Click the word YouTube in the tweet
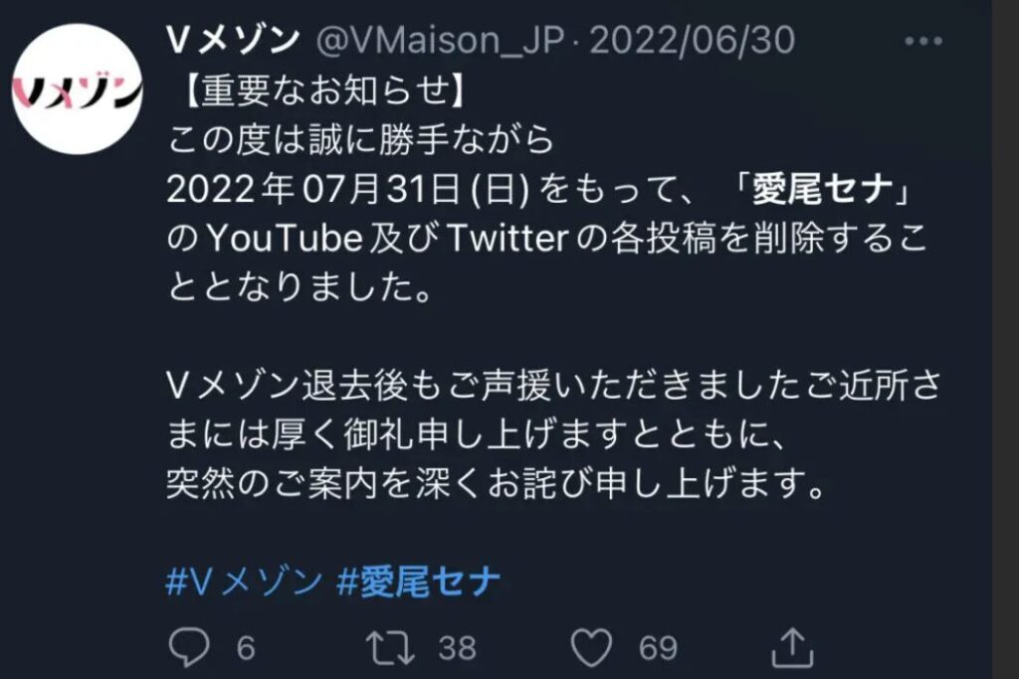Viewport: 1019px width, 679px height. click(285, 239)
